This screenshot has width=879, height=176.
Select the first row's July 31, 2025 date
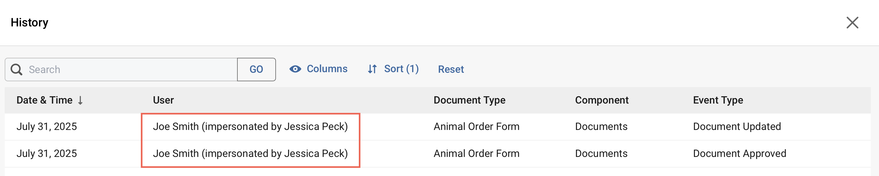(47, 127)
